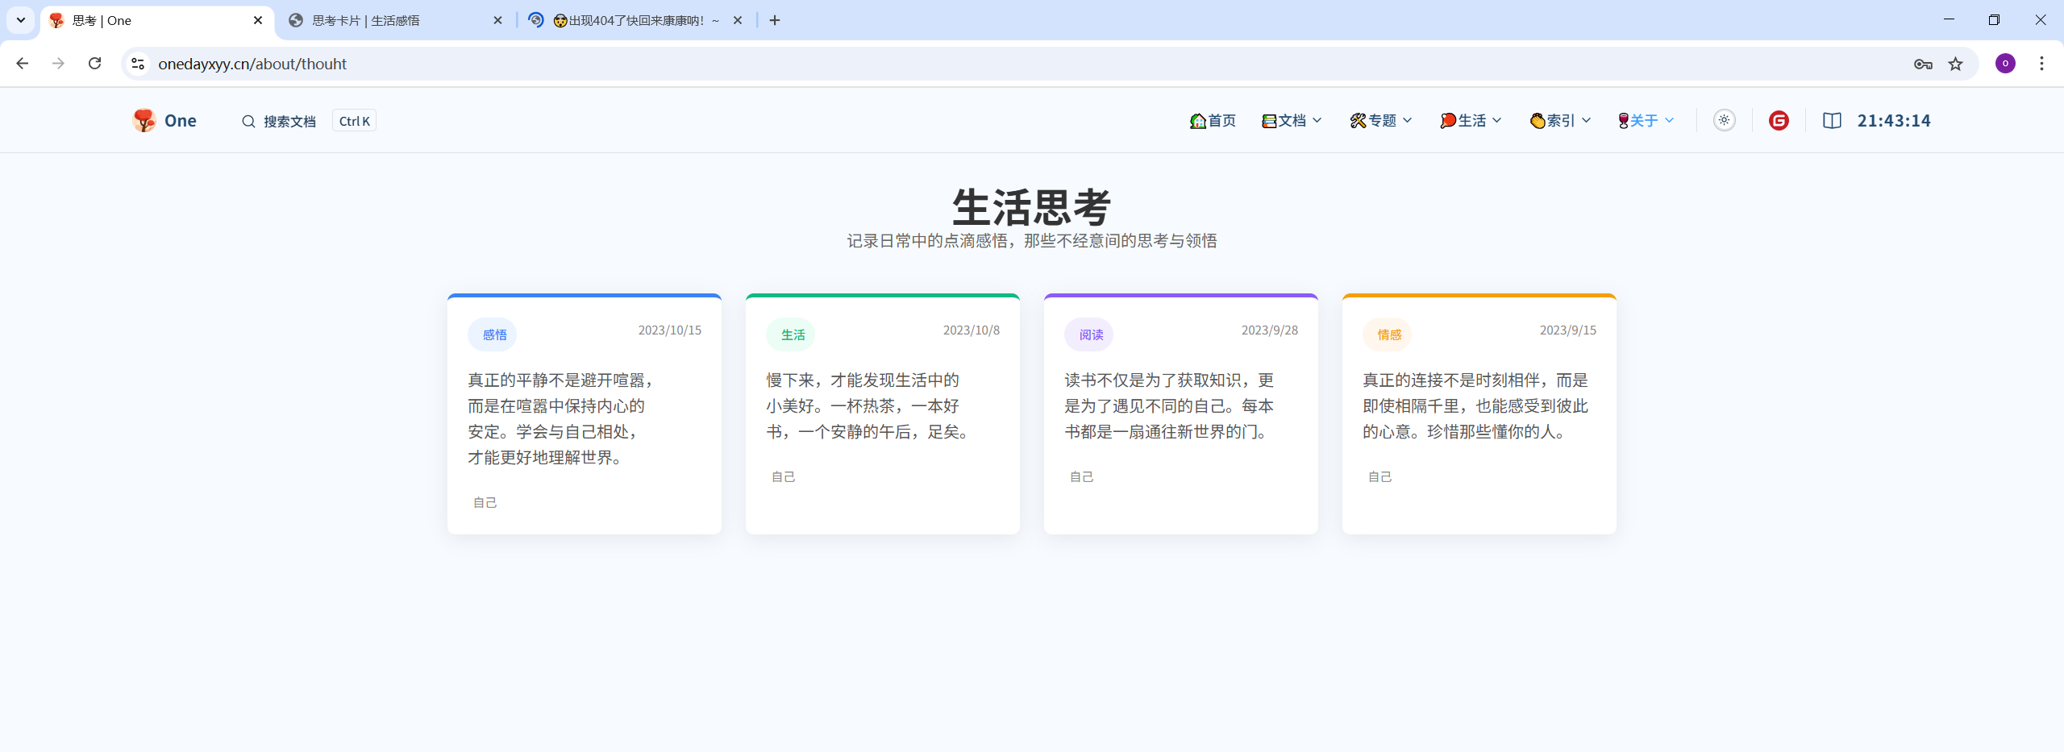
Task: Click the 关于 rose icon
Action: [x=1624, y=121]
